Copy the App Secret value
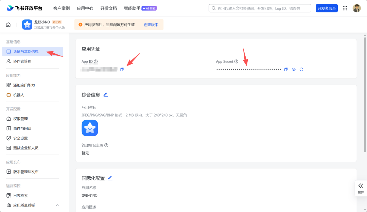This screenshot has height=212, width=367. [x=286, y=69]
